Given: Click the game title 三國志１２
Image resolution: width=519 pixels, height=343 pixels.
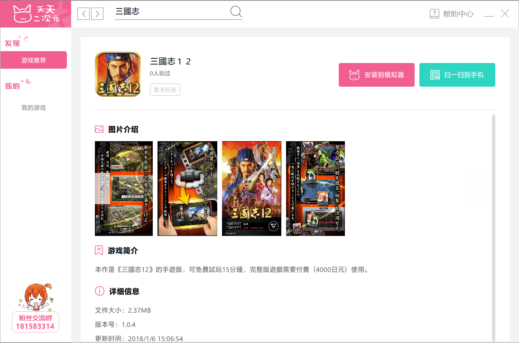Looking at the screenshot, I should point(170,62).
